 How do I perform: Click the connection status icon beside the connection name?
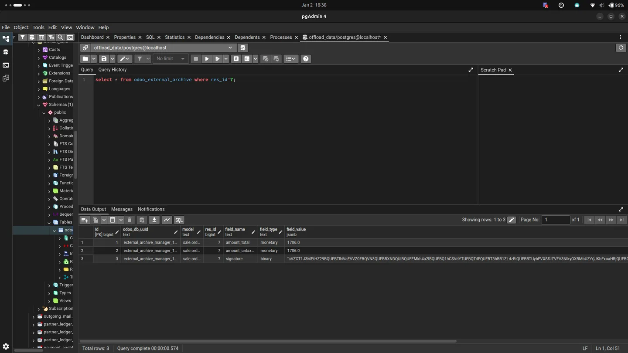point(85,48)
